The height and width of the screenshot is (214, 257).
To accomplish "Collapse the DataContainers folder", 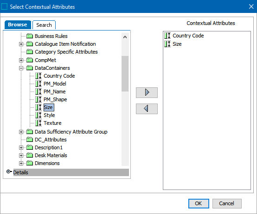I will [x=21, y=68].
